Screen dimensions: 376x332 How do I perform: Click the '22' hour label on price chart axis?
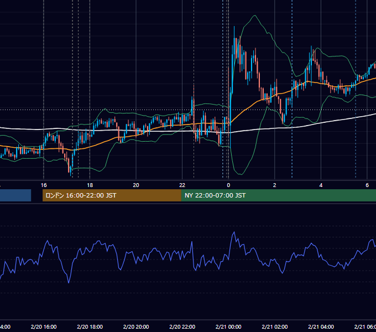(182, 185)
